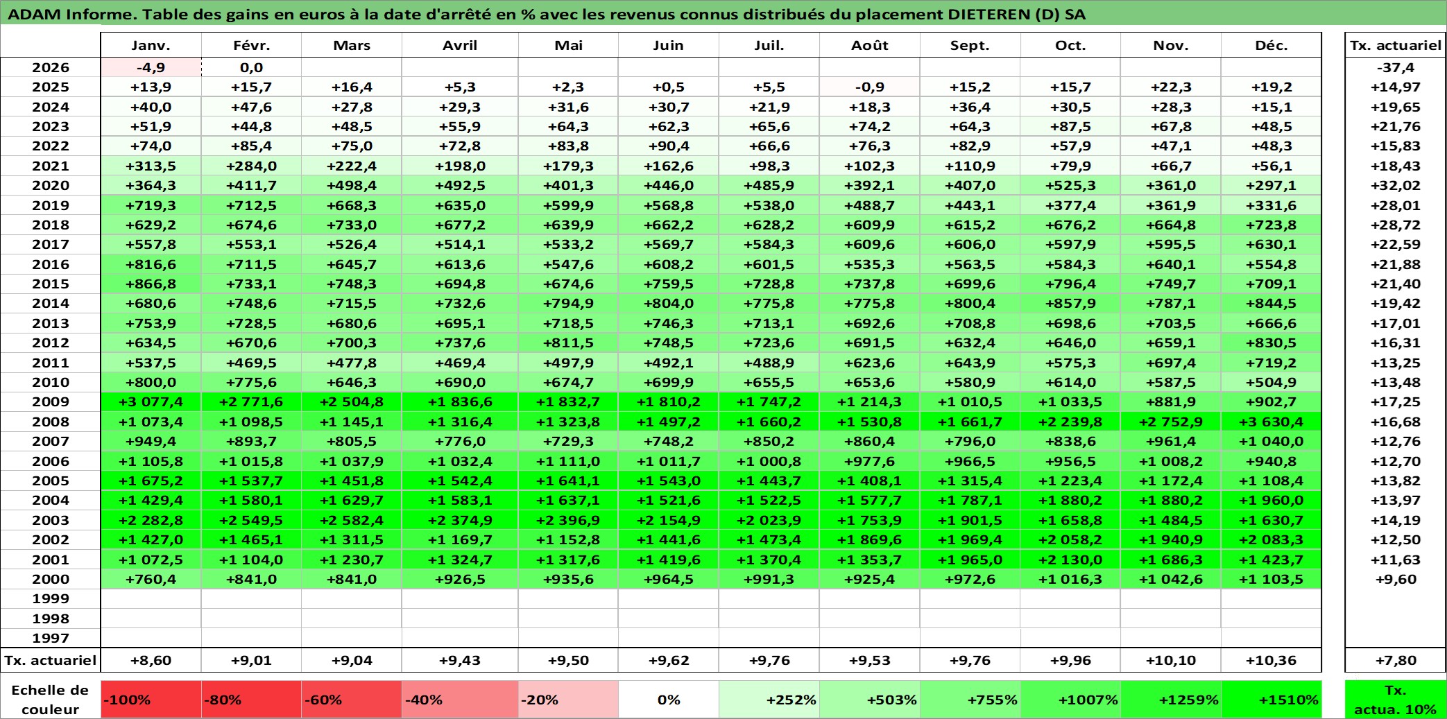Click the +10,36 Déc. actuarial rate total

(1272, 660)
